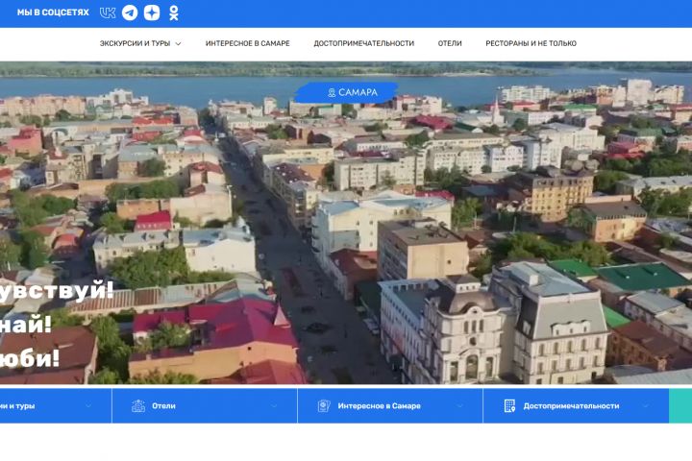This screenshot has width=692, height=461.
Task: Expand Достопримечательности bottom bar chevron
Action: [646, 406]
